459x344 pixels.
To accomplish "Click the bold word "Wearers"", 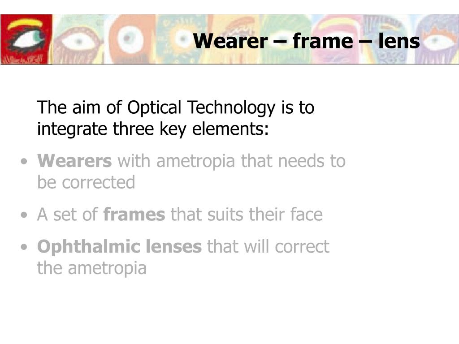I will pyautogui.click(x=74, y=161).
